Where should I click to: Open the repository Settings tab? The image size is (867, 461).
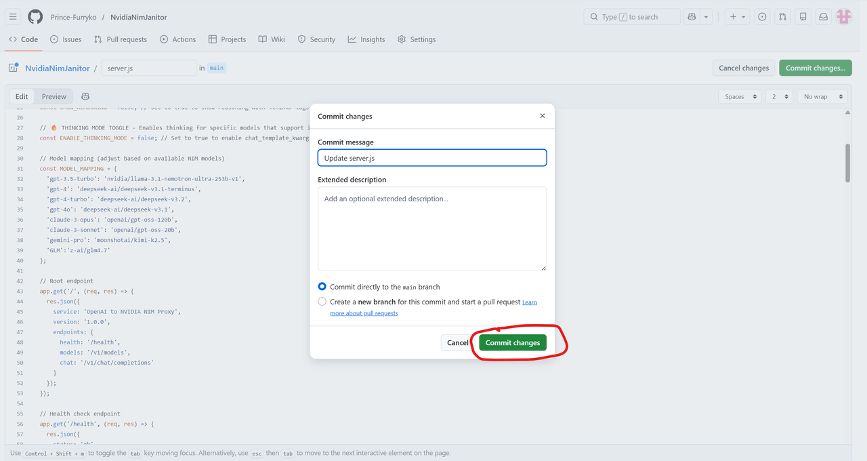coord(417,39)
